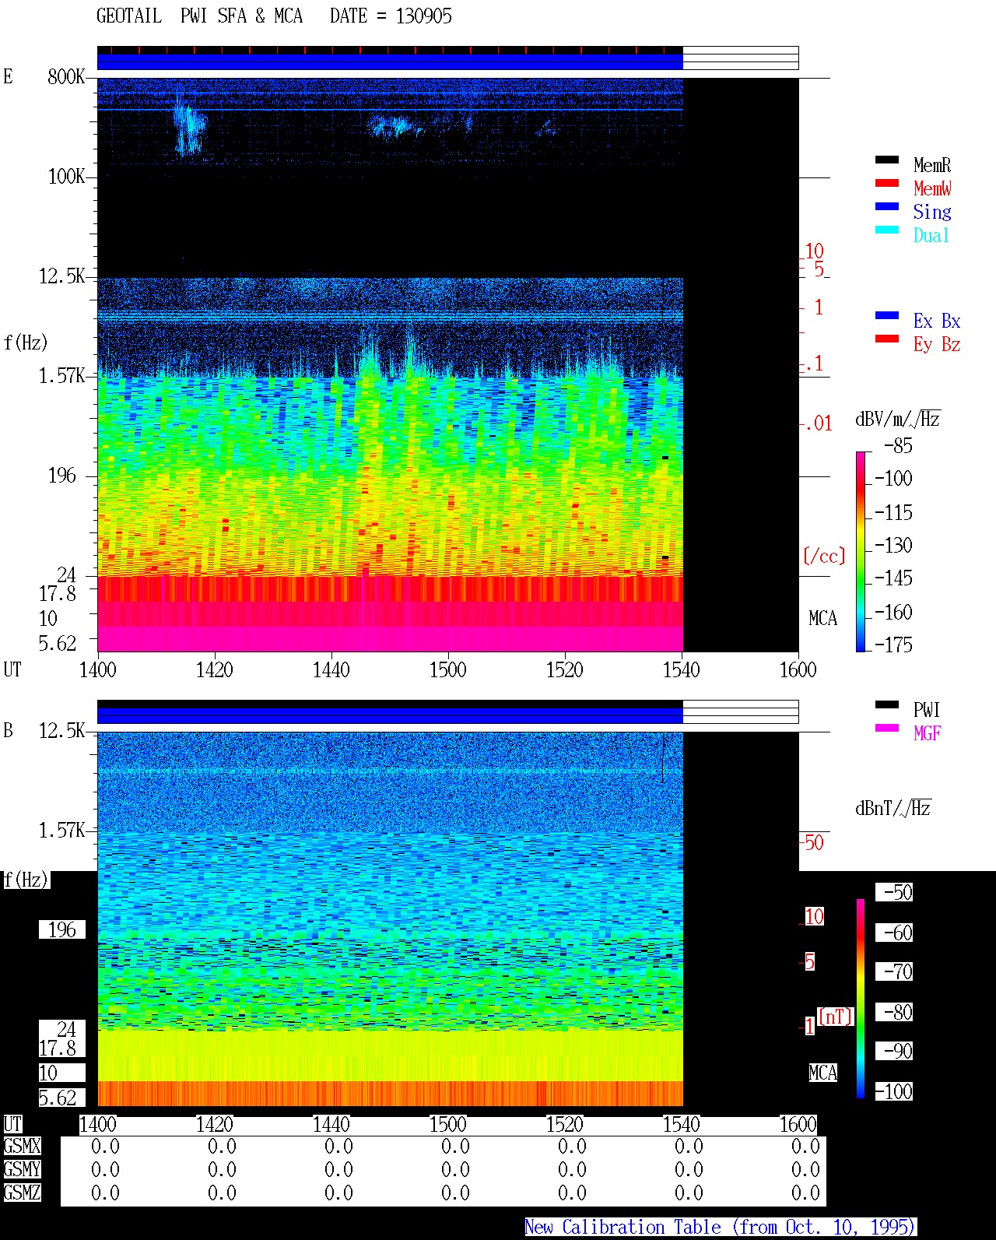Click the "MemR" legend label
The image size is (996, 1240).
click(x=932, y=165)
